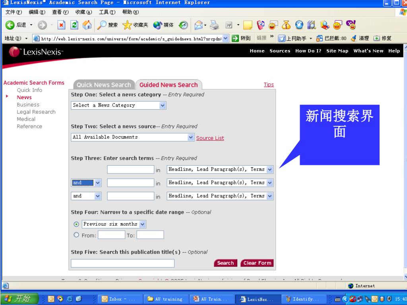The image size is (407, 305).
Task: Refresh the page with green arrows icon
Action: [x=74, y=25]
